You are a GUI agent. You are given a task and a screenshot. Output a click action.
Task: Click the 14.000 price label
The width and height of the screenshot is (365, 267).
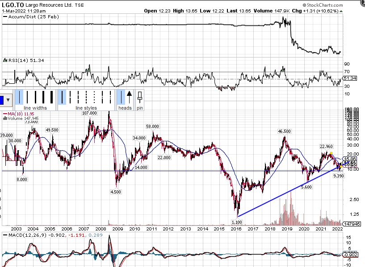pyautogui.click(x=141, y=168)
